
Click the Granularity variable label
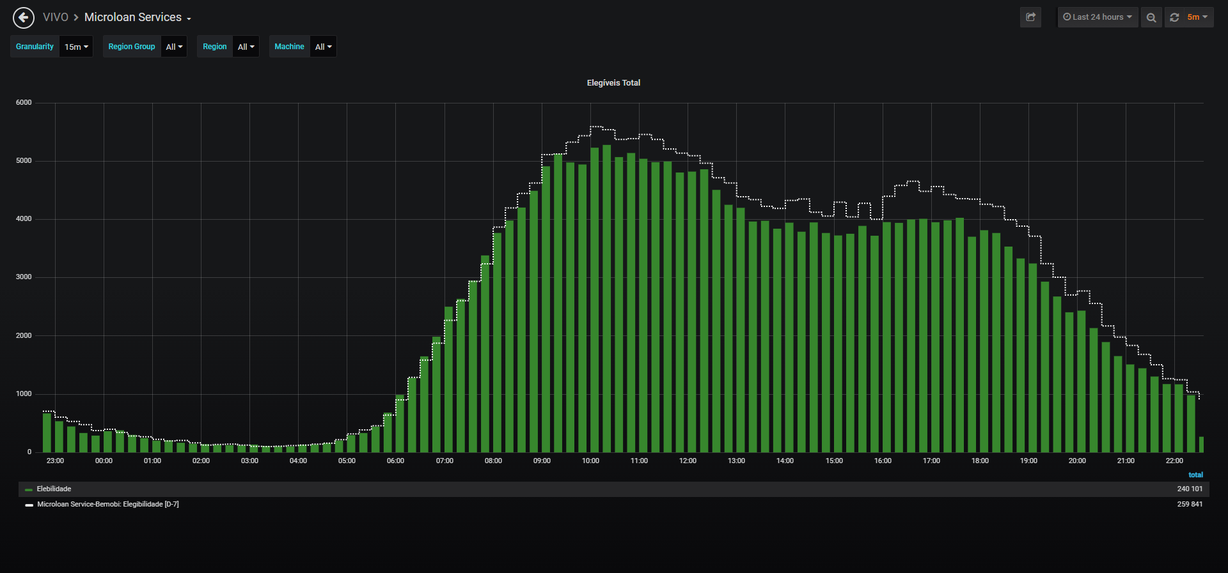coord(35,47)
